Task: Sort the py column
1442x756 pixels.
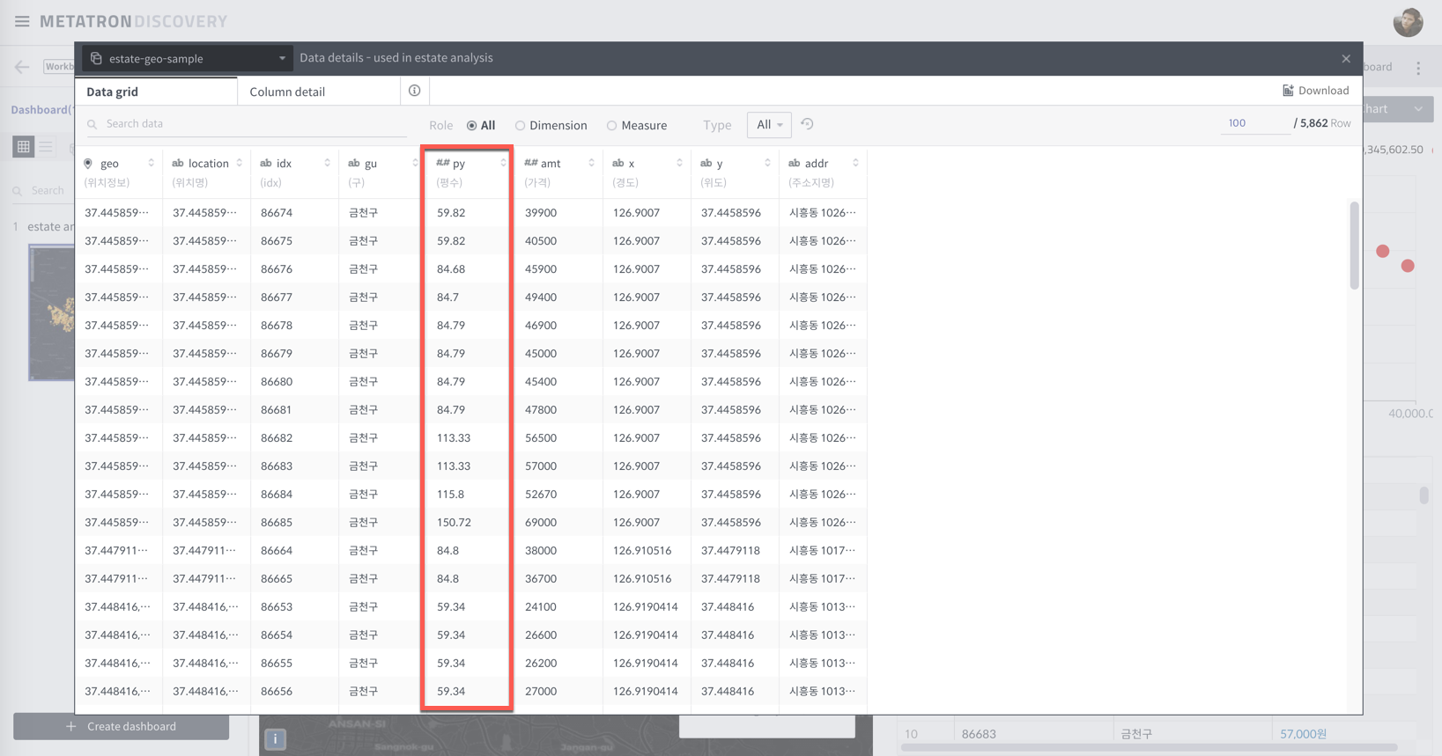Action: 504,163
